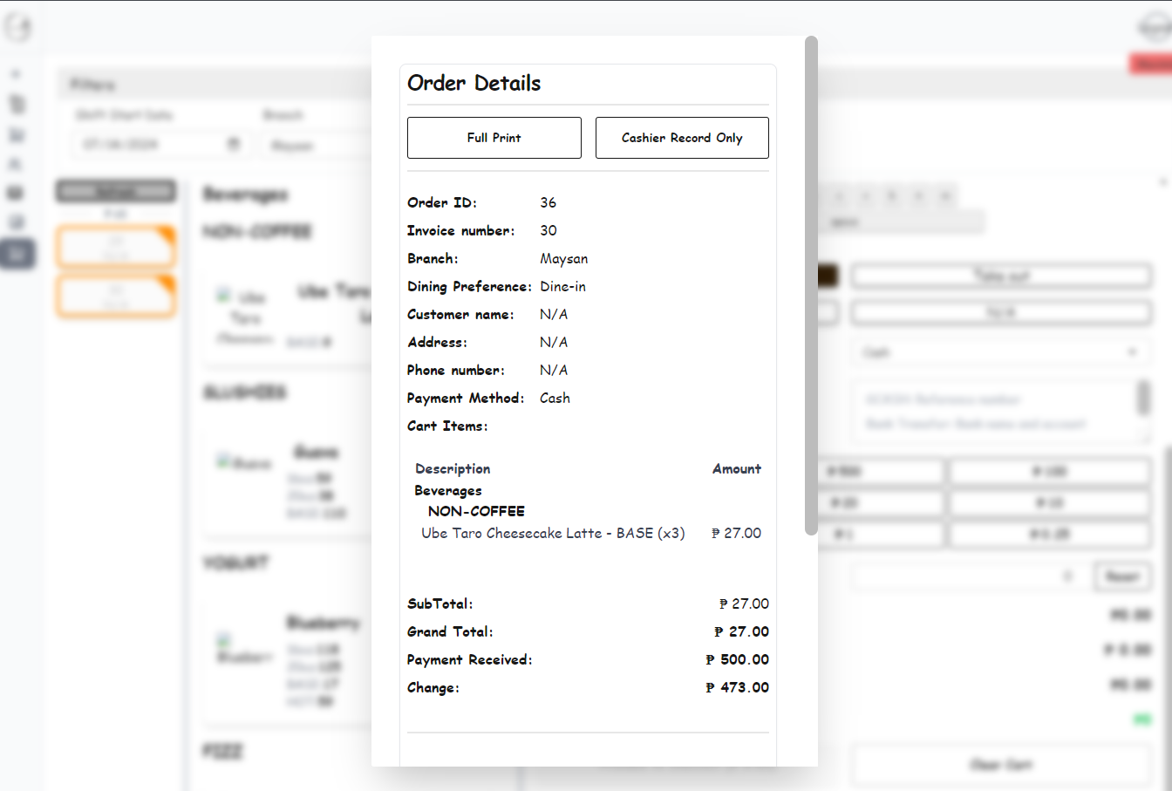Expand the sidebar using the top arrow icon

(17, 75)
